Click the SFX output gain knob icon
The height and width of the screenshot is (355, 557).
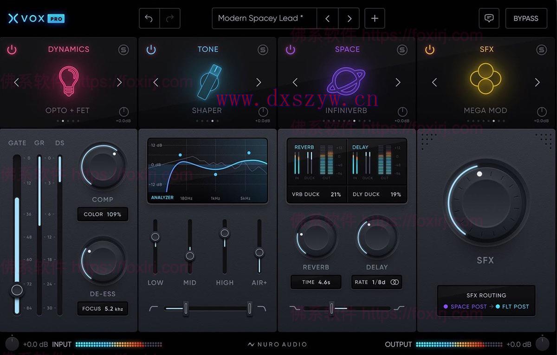click(542, 112)
